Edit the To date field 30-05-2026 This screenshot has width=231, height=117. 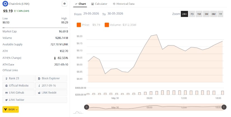[115, 13]
